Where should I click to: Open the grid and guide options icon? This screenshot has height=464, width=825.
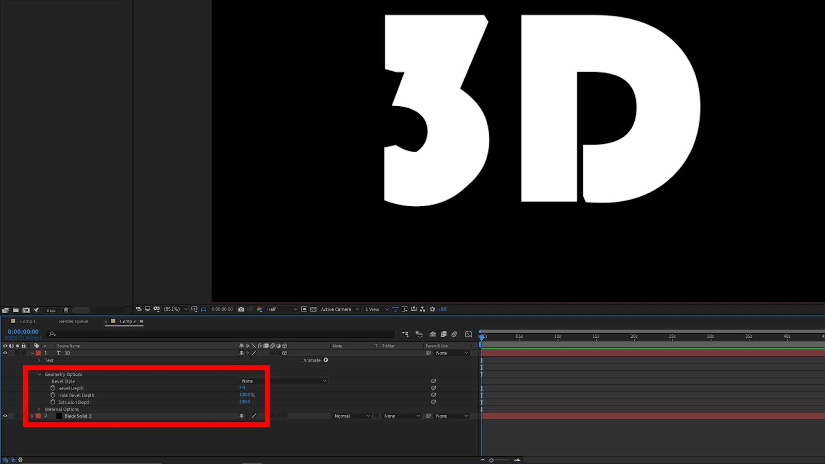point(194,309)
